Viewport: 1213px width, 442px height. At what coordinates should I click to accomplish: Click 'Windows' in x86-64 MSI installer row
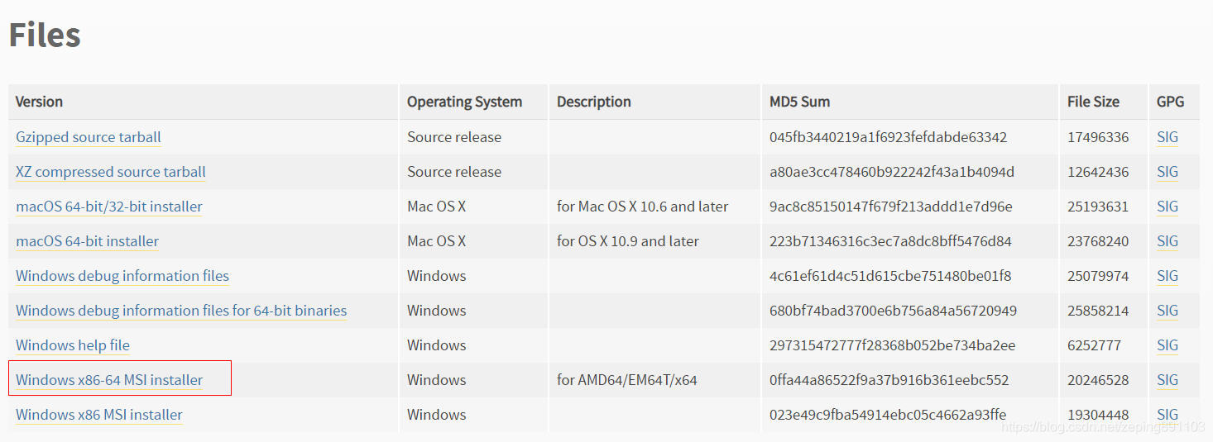pyautogui.click(x=437, y=380)
